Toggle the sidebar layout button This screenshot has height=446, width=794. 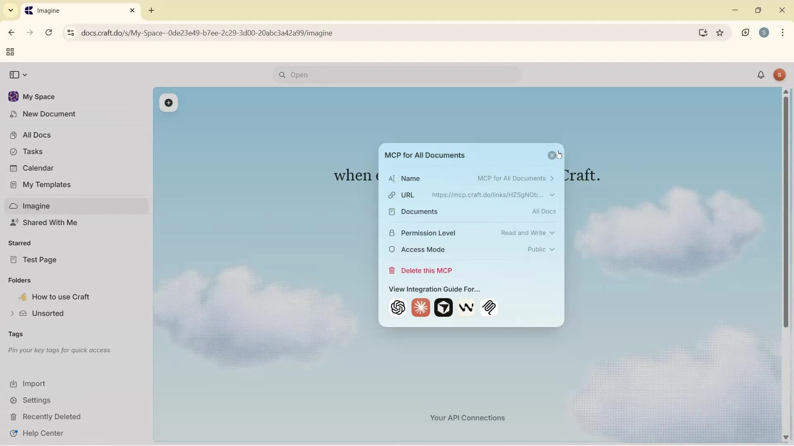pyautogui.click(x=14, y=75)
